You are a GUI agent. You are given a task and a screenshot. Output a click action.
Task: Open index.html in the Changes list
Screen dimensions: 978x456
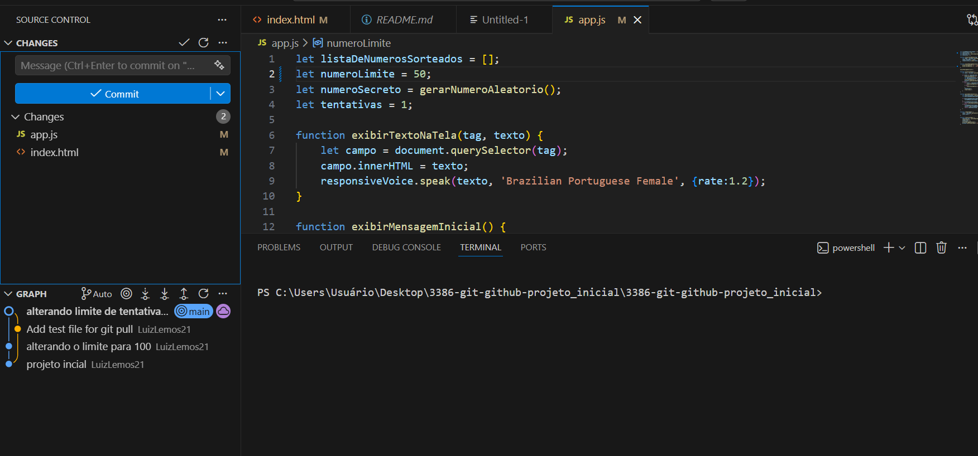click(55, 153)
